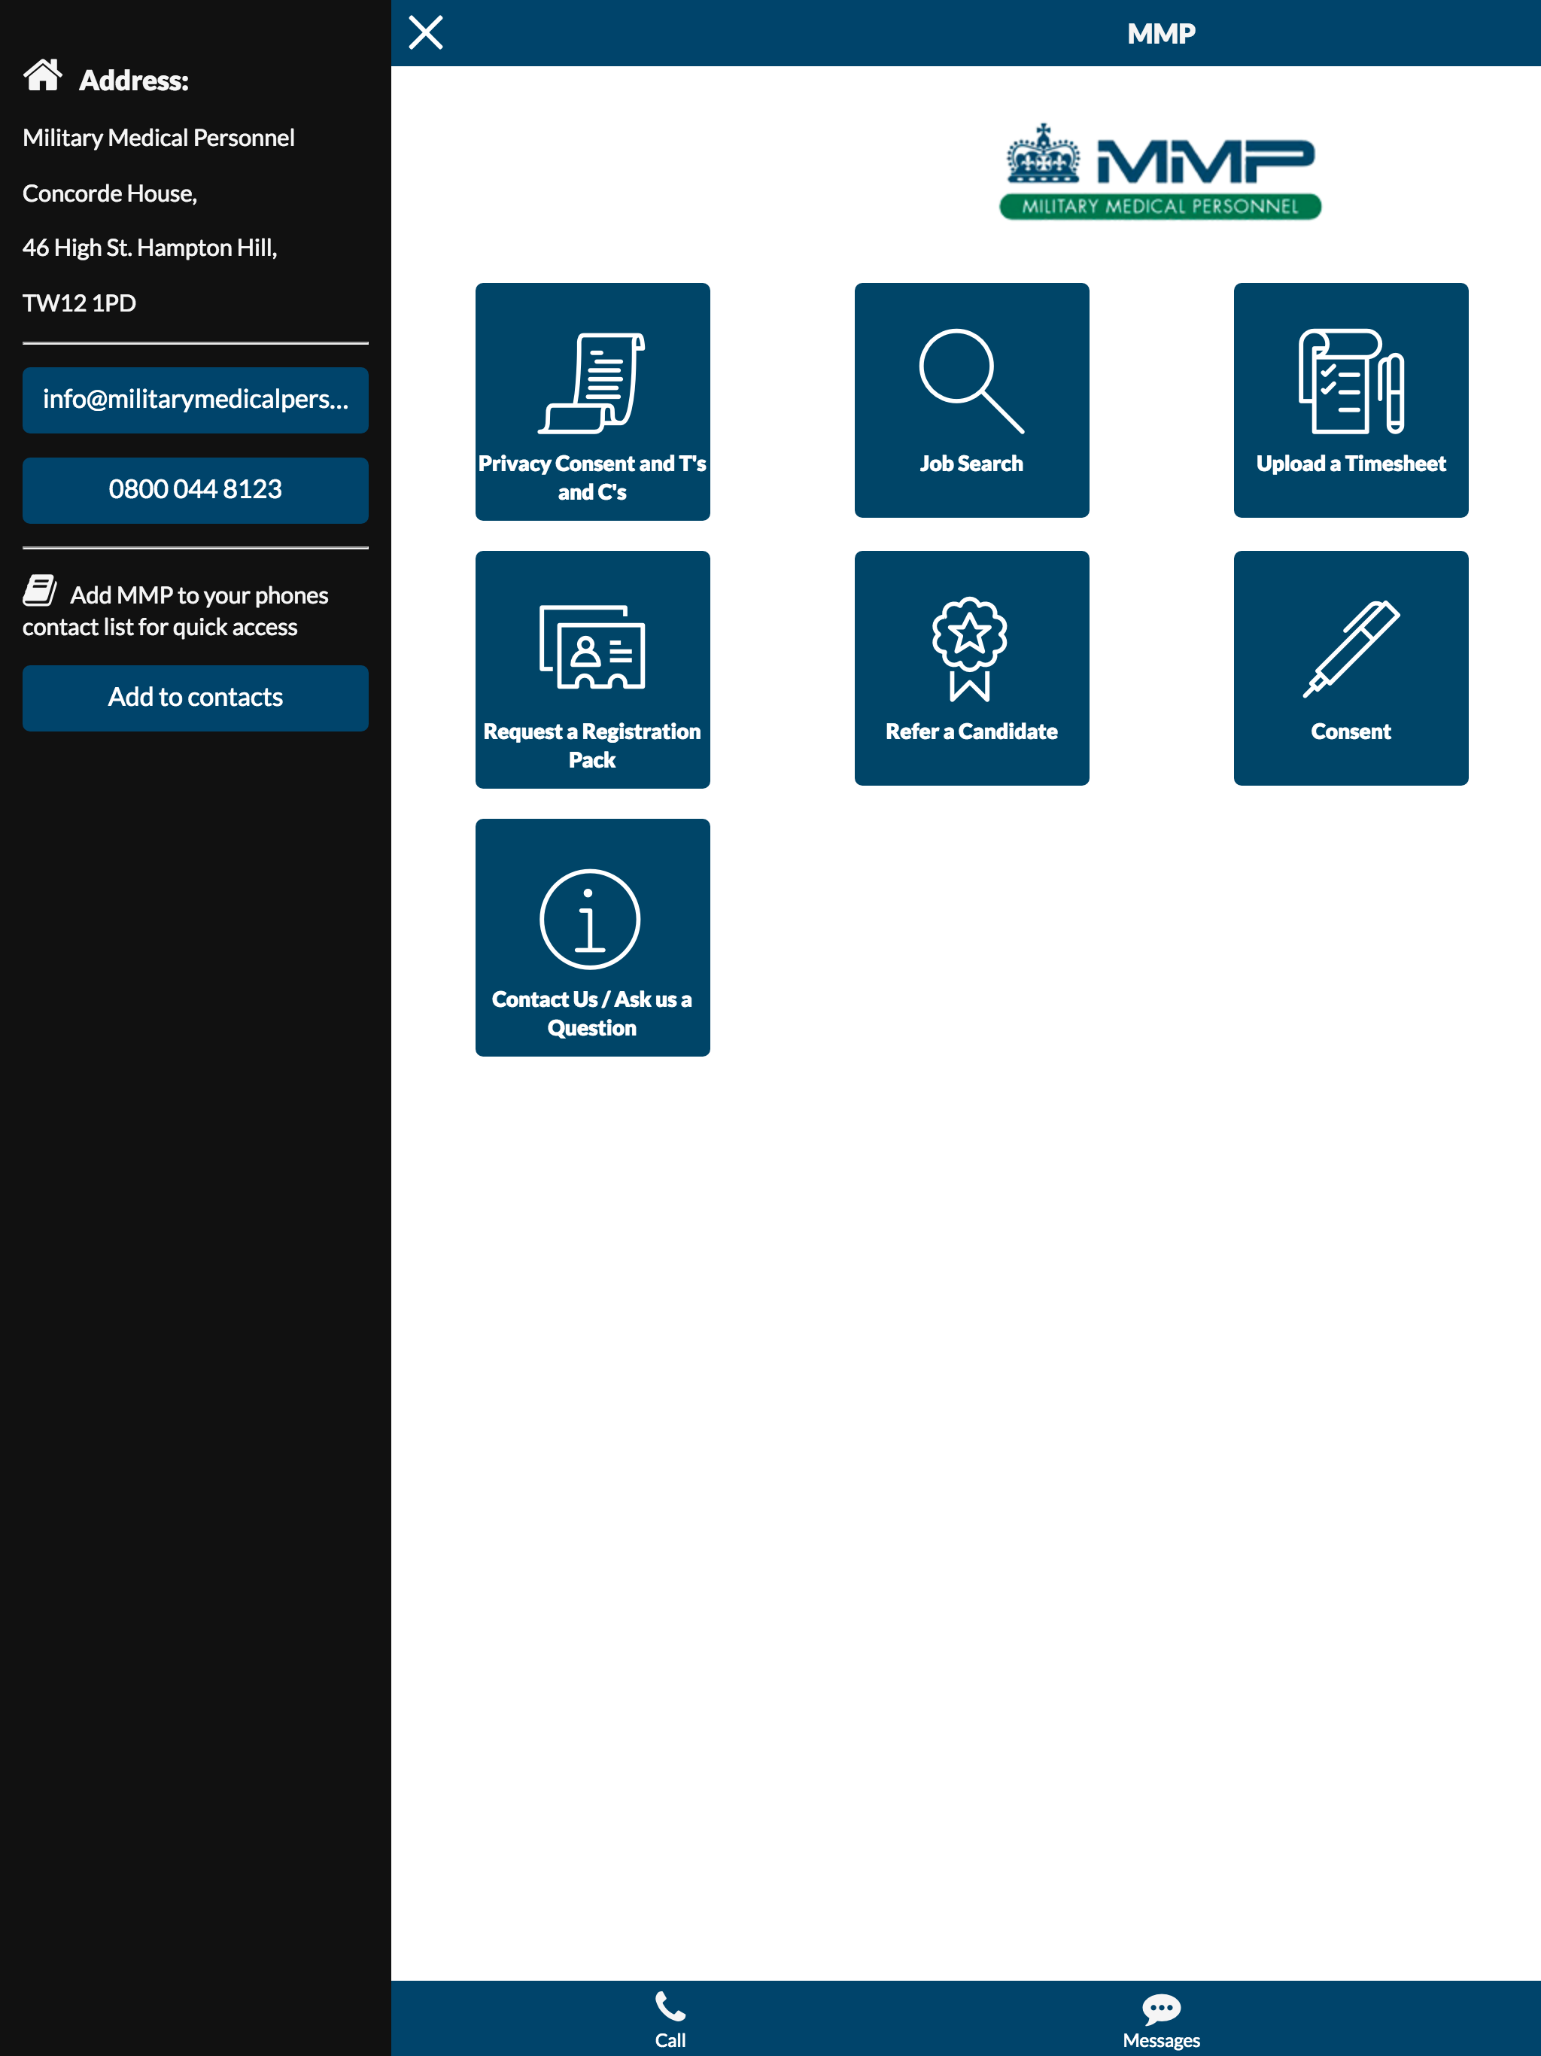Email info@militarymedicalpers... button
This screenshot has height=2056, width=1541.
pyautogui.click(x=195, y=400)
